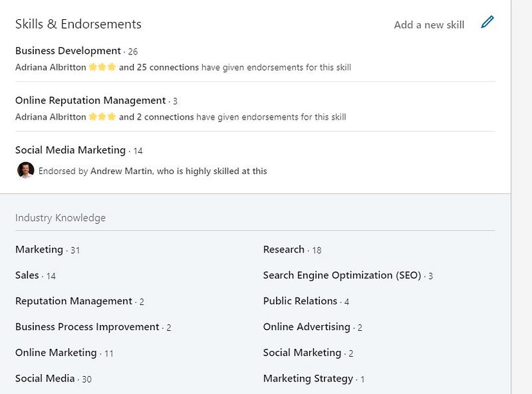
Task: Open the Online Advertising skill
Action: [307, 327]
